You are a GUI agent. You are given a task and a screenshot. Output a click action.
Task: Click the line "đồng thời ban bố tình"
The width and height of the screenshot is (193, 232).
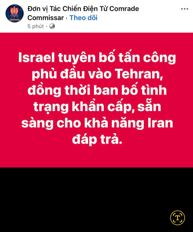coord(97,90)
